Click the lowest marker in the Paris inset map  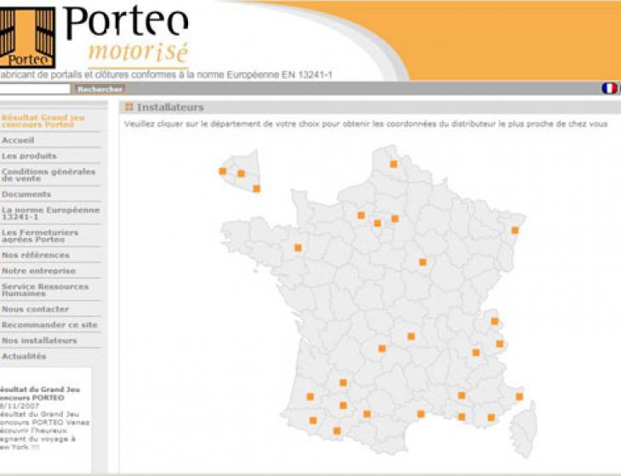[x=256, y=189]
